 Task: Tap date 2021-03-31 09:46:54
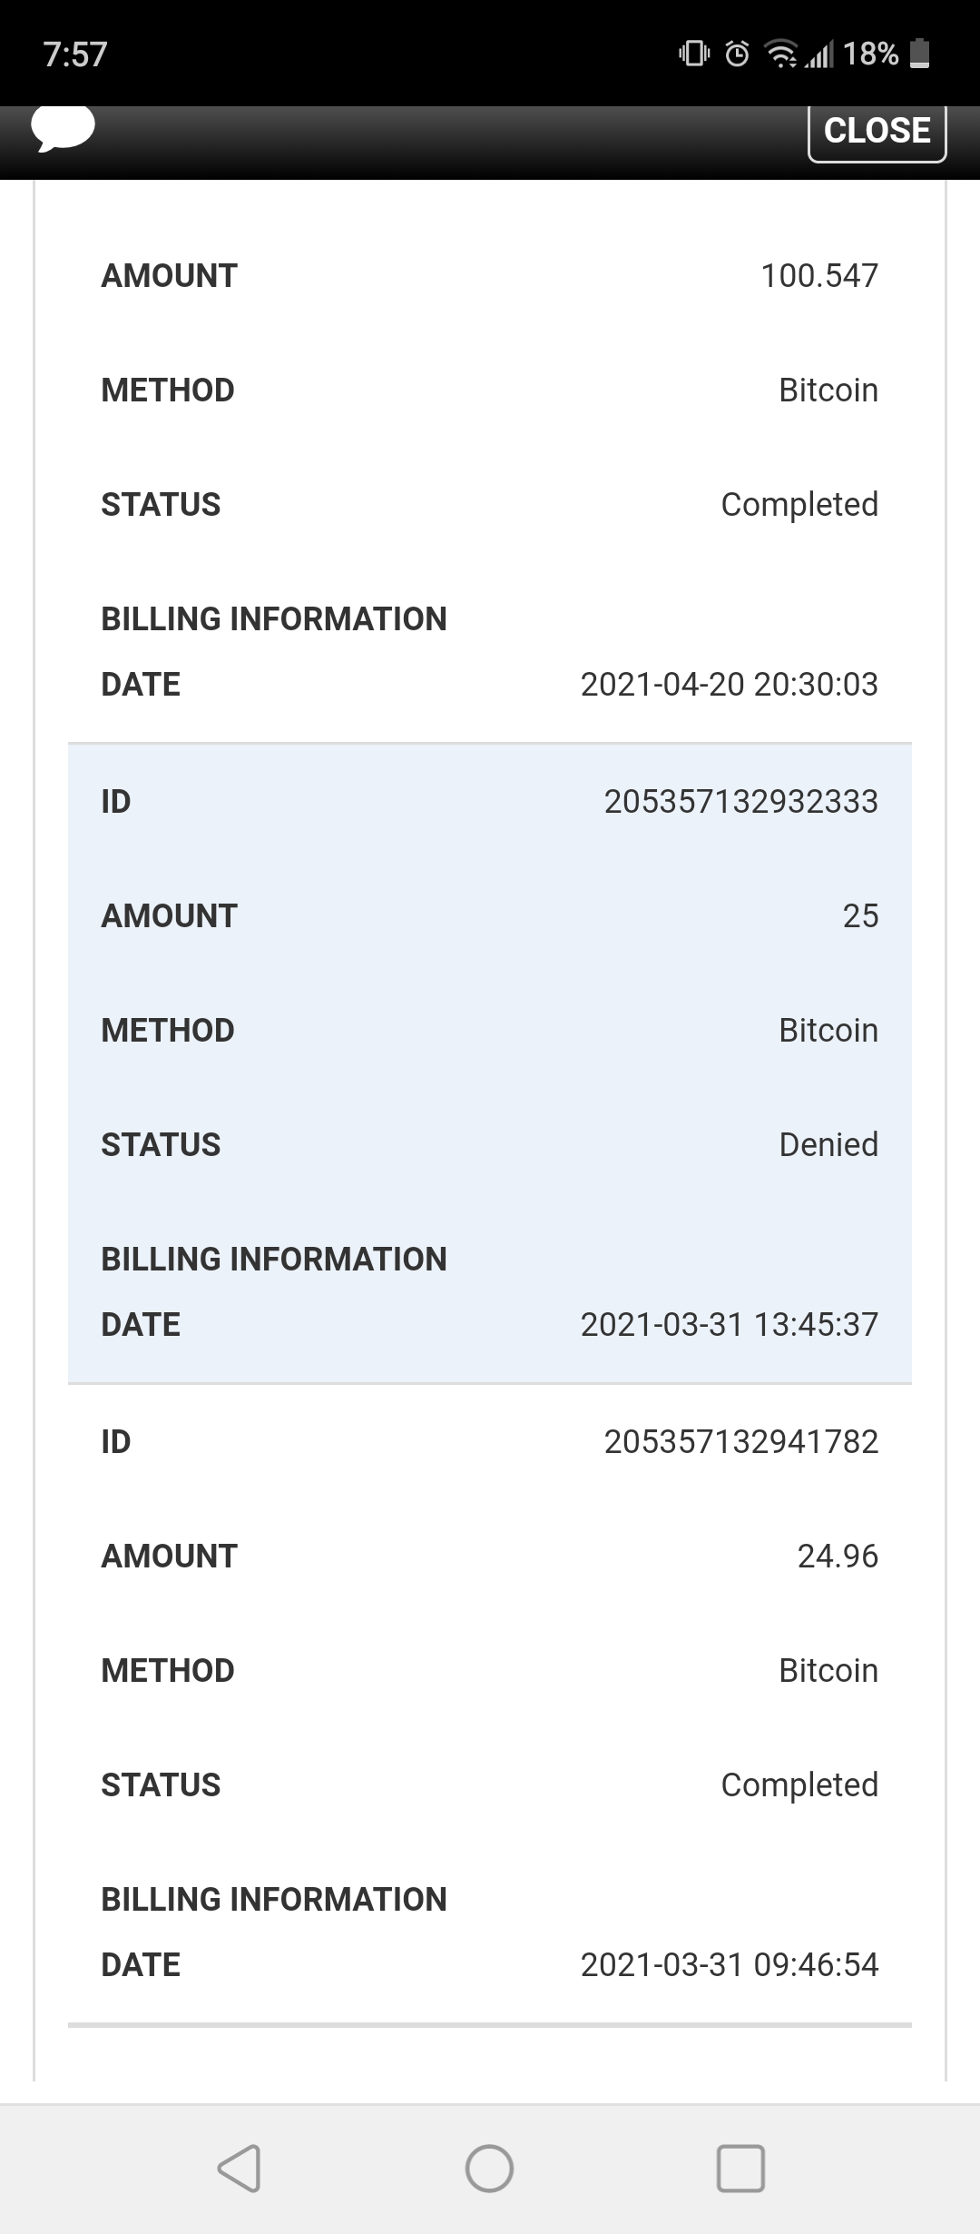(729, 1964)
